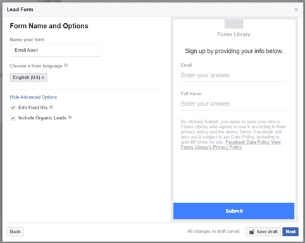Collapse Hide Advanced Options link
The height and width of the screenshot is (243, 305).
(x=34, y=97)
